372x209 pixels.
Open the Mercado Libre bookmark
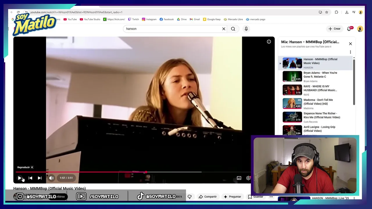coord(233,19)
